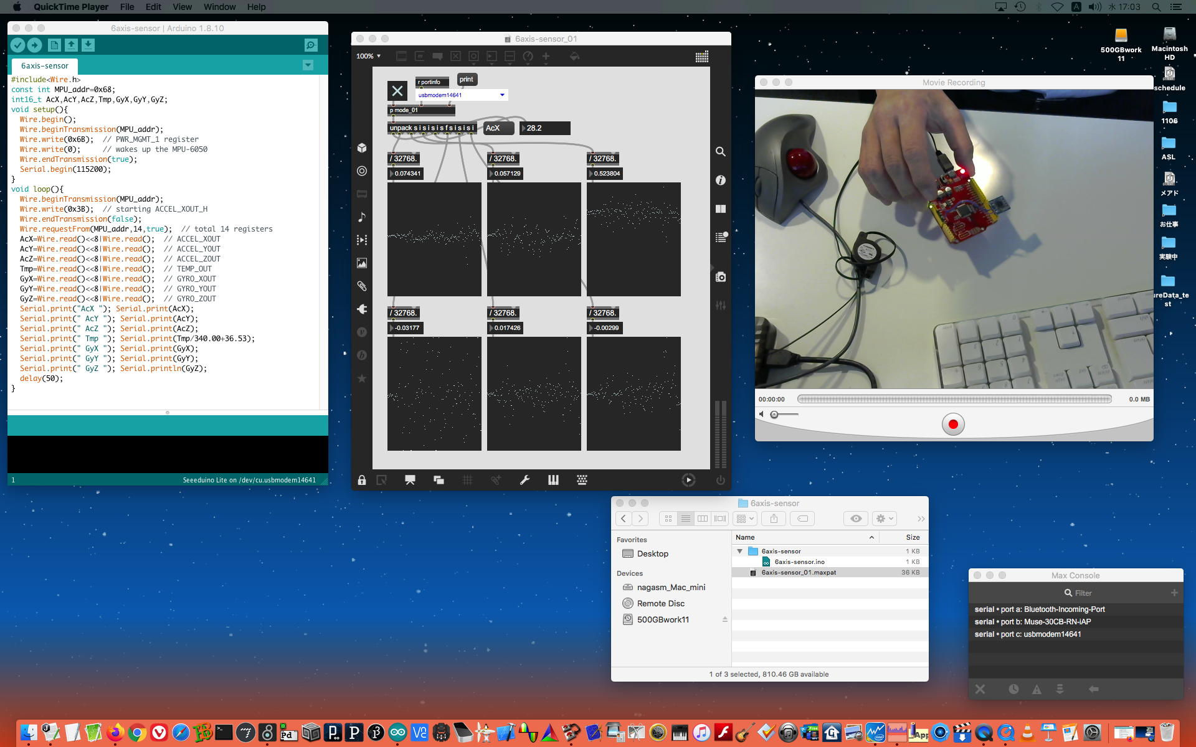Click the print message box in the patch
The width and height of the screenshot is (1196, 747).
click(x=467, y=79)
